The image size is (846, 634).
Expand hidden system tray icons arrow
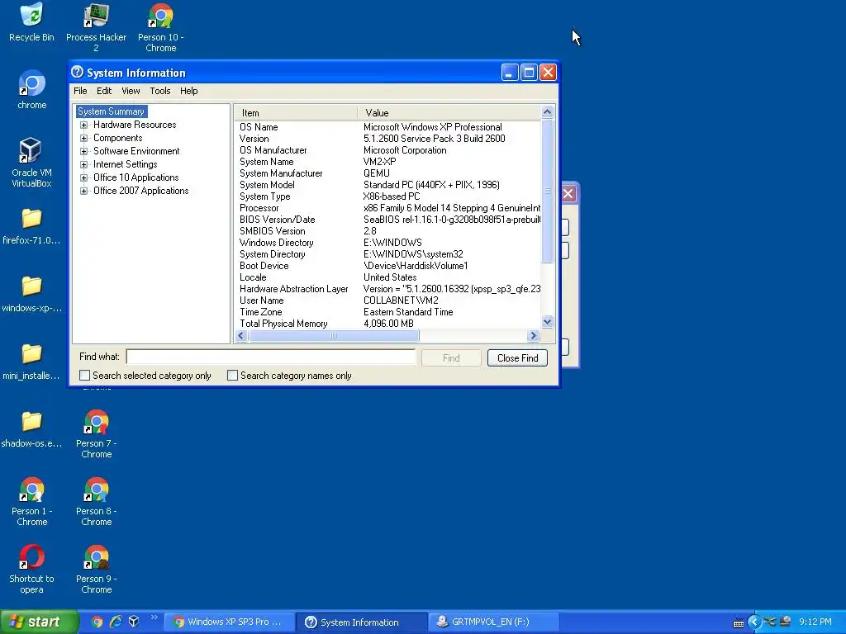click(753, 622)
